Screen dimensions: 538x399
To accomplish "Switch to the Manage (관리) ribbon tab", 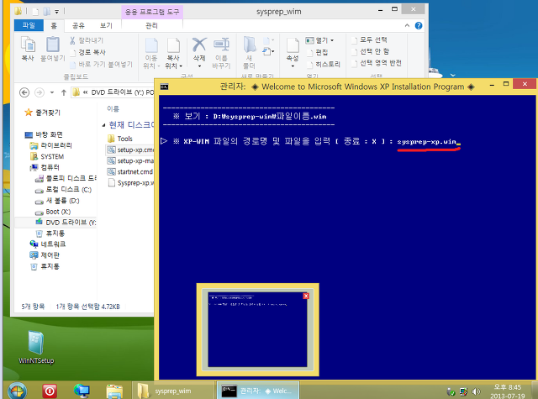I will (x=151, y=25).
